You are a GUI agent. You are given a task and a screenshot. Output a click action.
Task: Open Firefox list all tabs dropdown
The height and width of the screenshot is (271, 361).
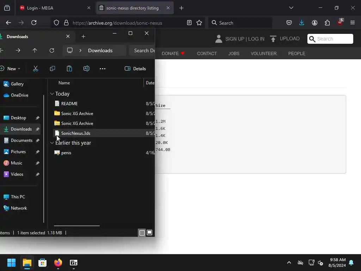pos(291,8)
